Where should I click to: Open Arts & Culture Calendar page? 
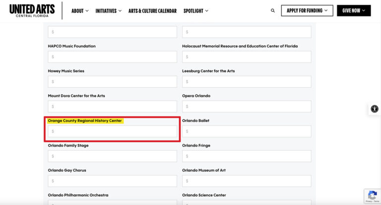(152, 10)
